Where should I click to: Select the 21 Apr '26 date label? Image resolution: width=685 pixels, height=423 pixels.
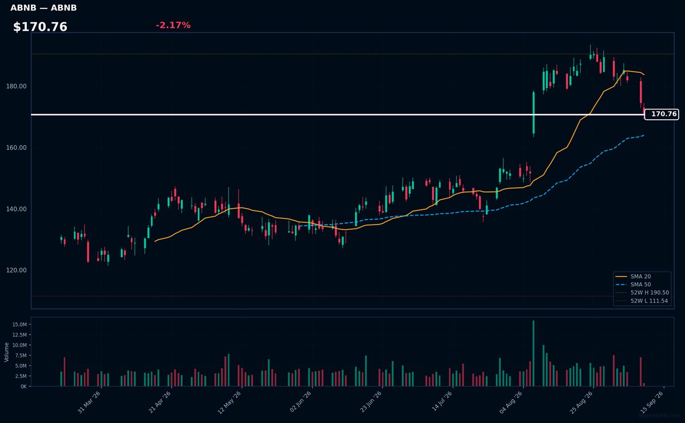(x=159, y=402)
